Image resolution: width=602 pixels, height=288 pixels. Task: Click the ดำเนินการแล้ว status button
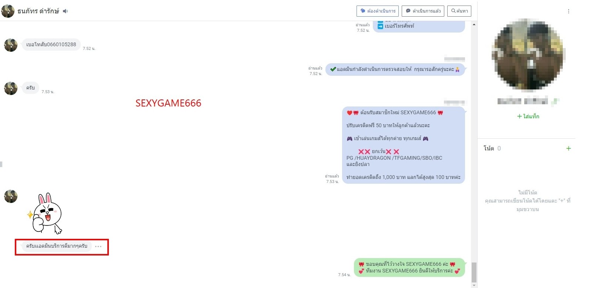(423, 11)
